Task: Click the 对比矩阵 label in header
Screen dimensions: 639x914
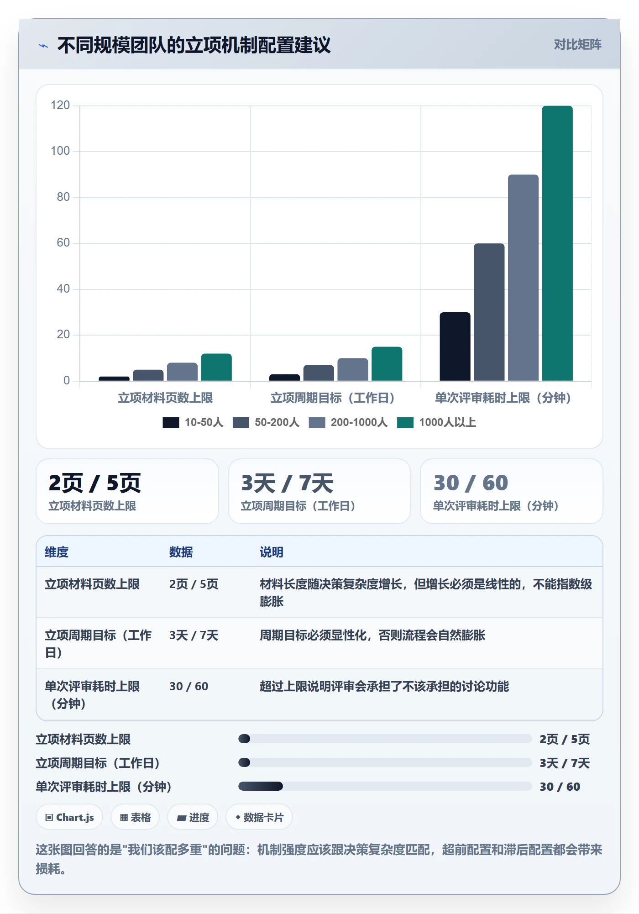Action: tap(577, 44)
